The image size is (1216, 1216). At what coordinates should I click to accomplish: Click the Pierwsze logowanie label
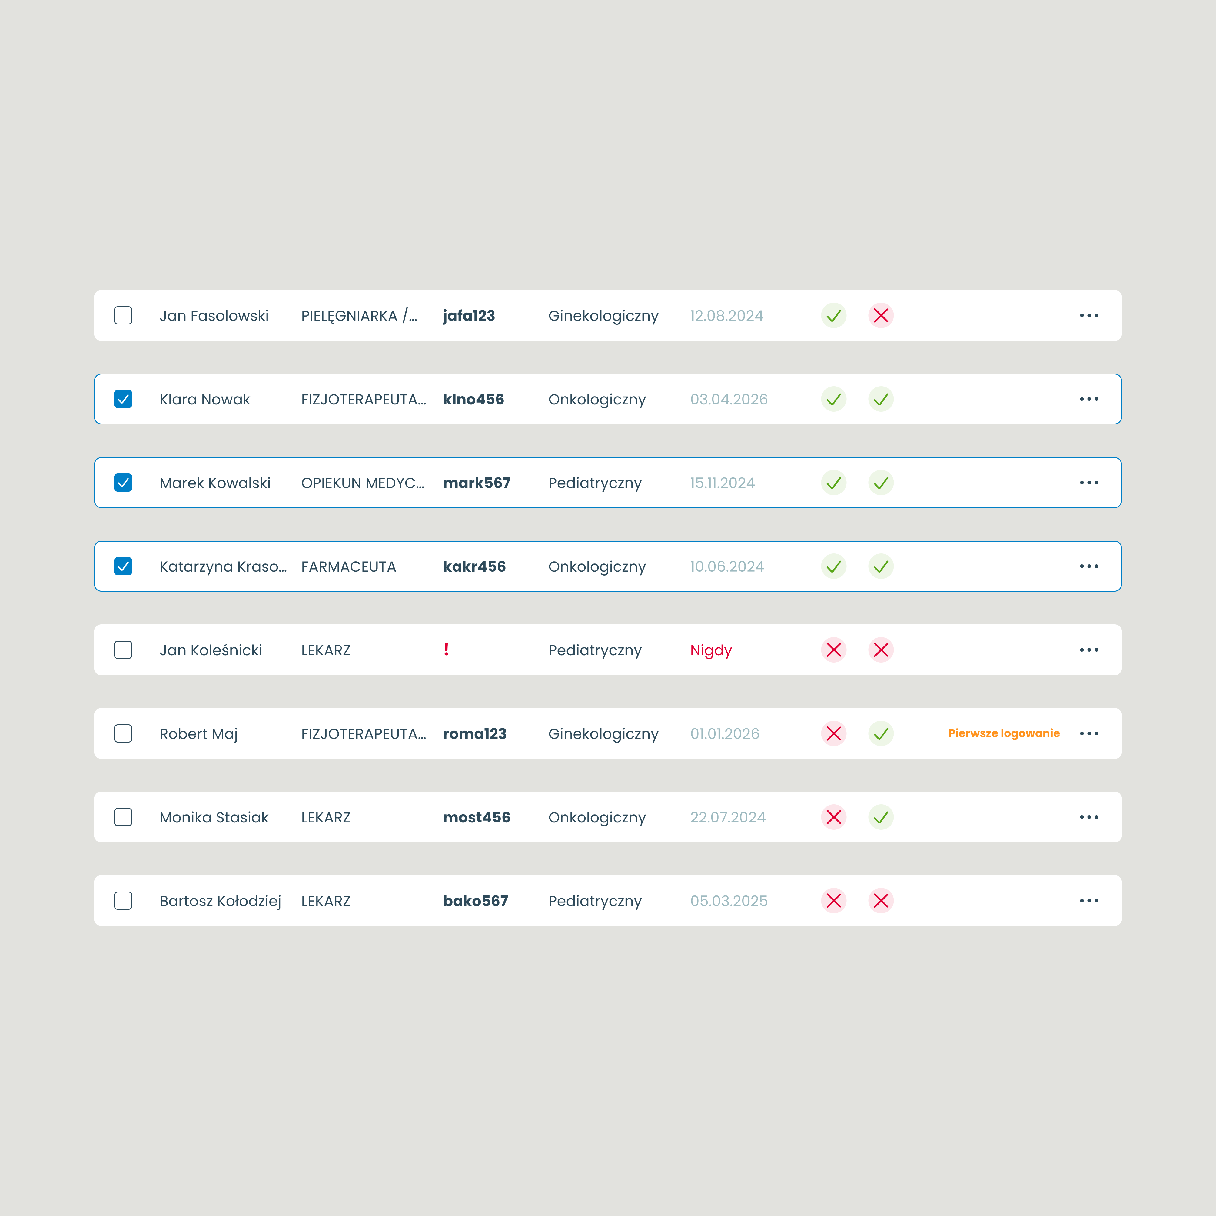pos(1004,733)
